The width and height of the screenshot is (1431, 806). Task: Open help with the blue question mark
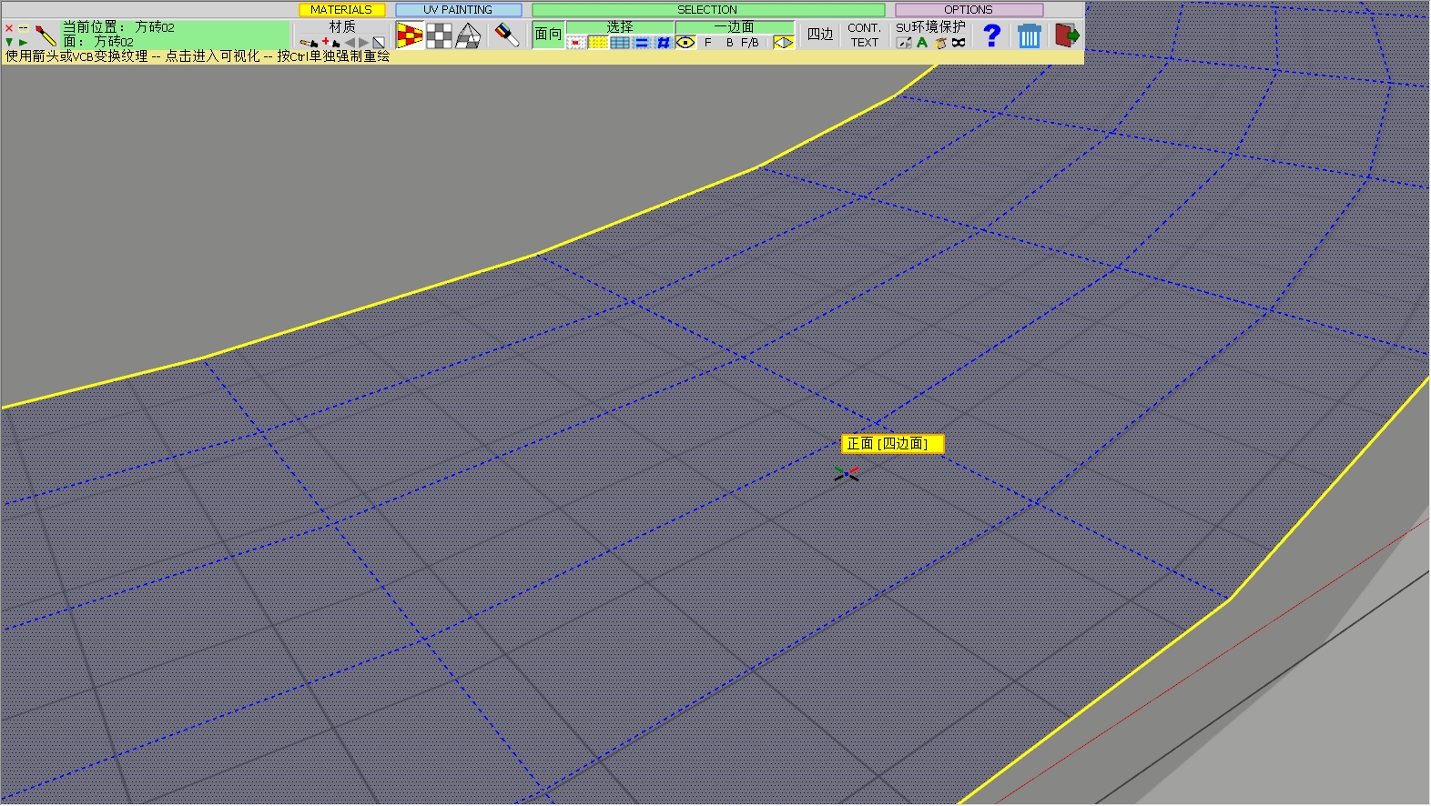(992, 35)
